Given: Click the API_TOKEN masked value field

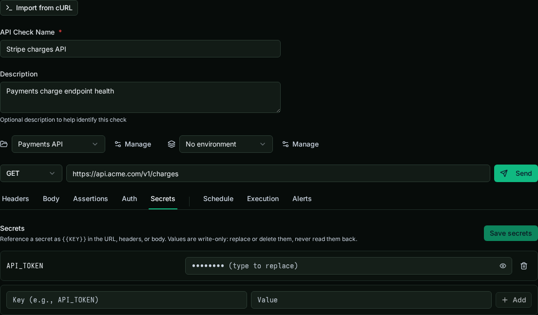Looking at the screenshot, I should pos(348,266).
